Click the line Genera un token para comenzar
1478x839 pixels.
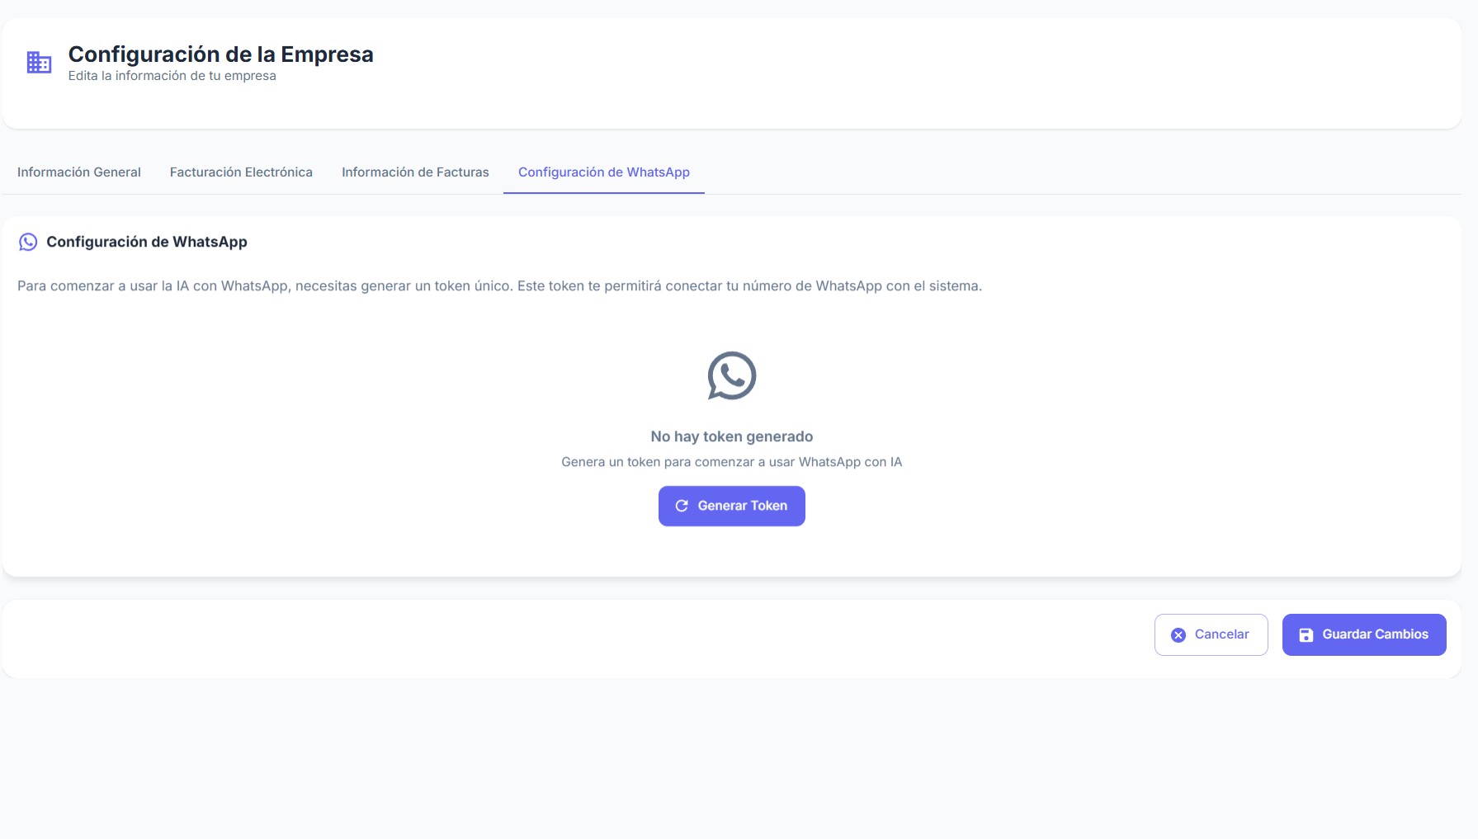731,462
